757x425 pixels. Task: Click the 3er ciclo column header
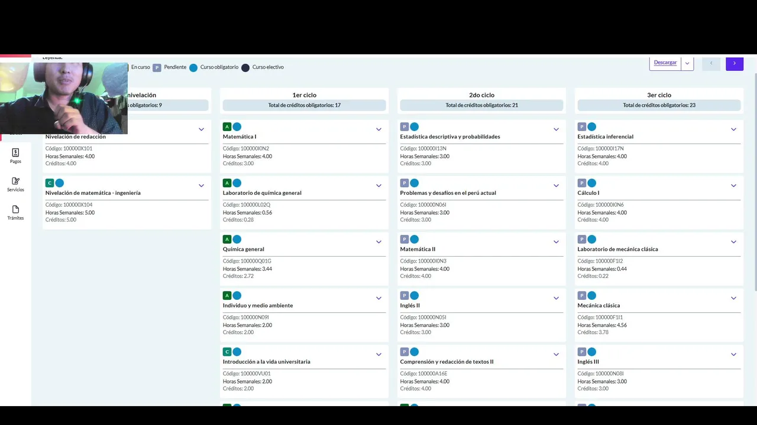coord(659,95)
